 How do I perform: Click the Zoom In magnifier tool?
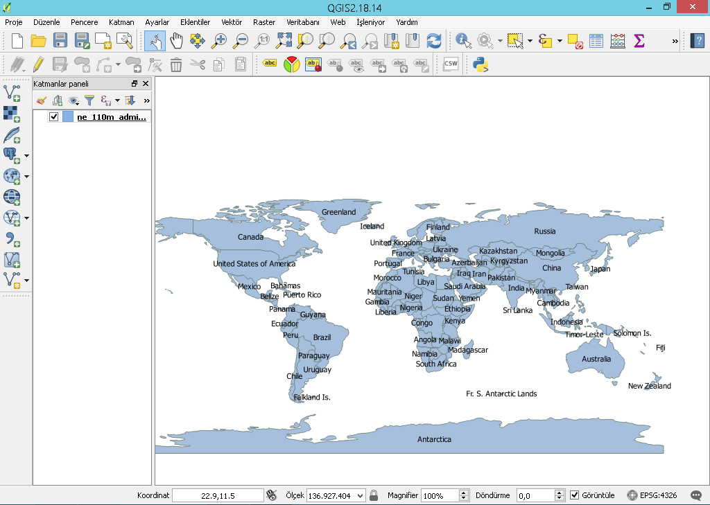point(219,41)
